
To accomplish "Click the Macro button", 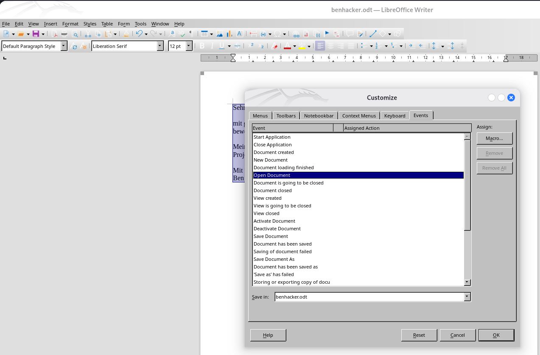I will coord(494,138).
